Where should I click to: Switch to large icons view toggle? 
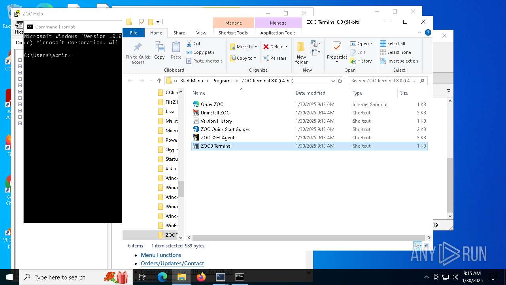point(426,246)
